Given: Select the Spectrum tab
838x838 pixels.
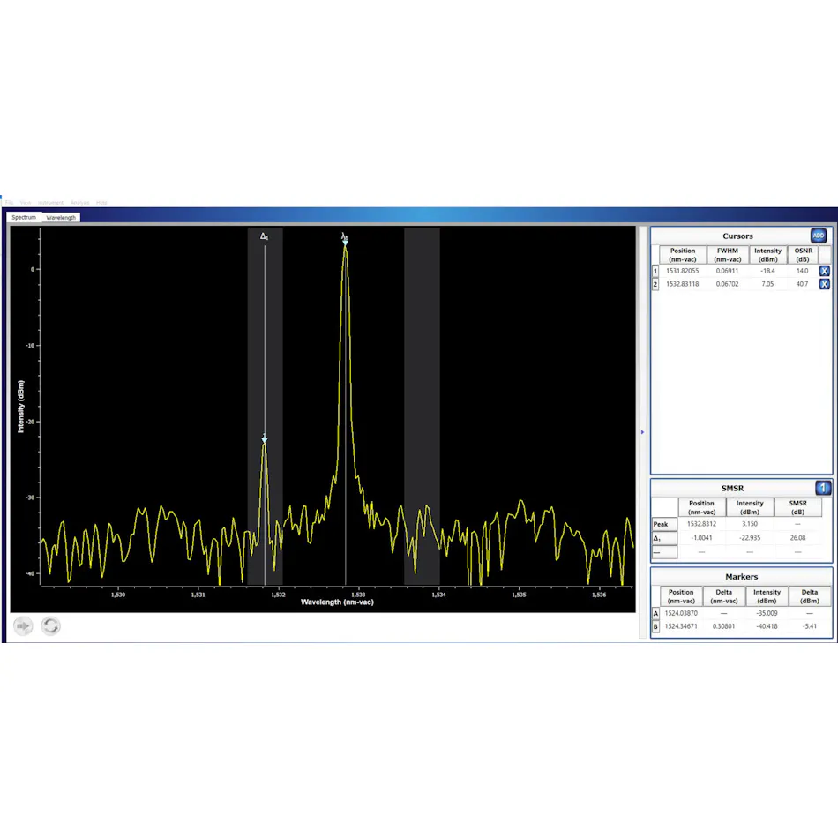Looking at the screenshot, I should click(24, 217).
